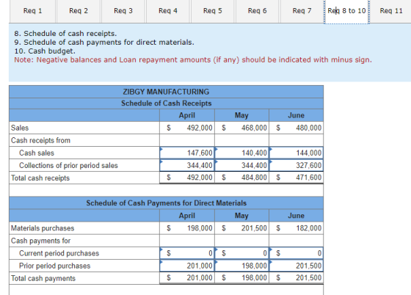Edit May current period purchases field
Viewport: 411px width, 295px height.
click(x=241, y=253)
